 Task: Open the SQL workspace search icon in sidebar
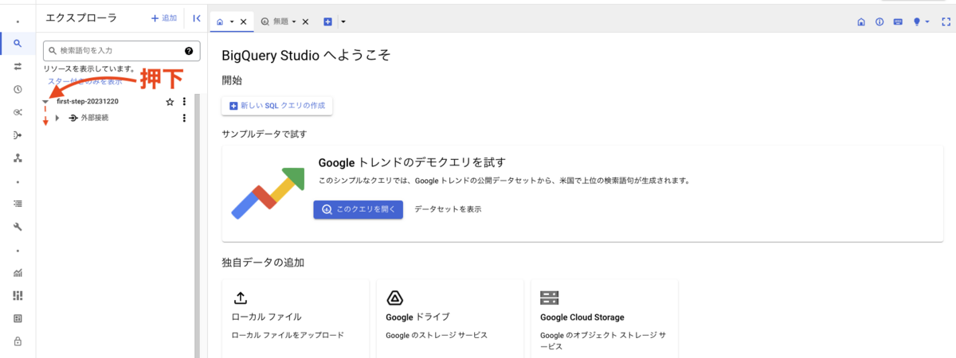(18, 44)
